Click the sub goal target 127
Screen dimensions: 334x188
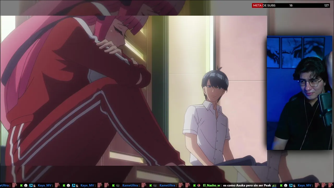pyautogui.click(x=326, y=5)
